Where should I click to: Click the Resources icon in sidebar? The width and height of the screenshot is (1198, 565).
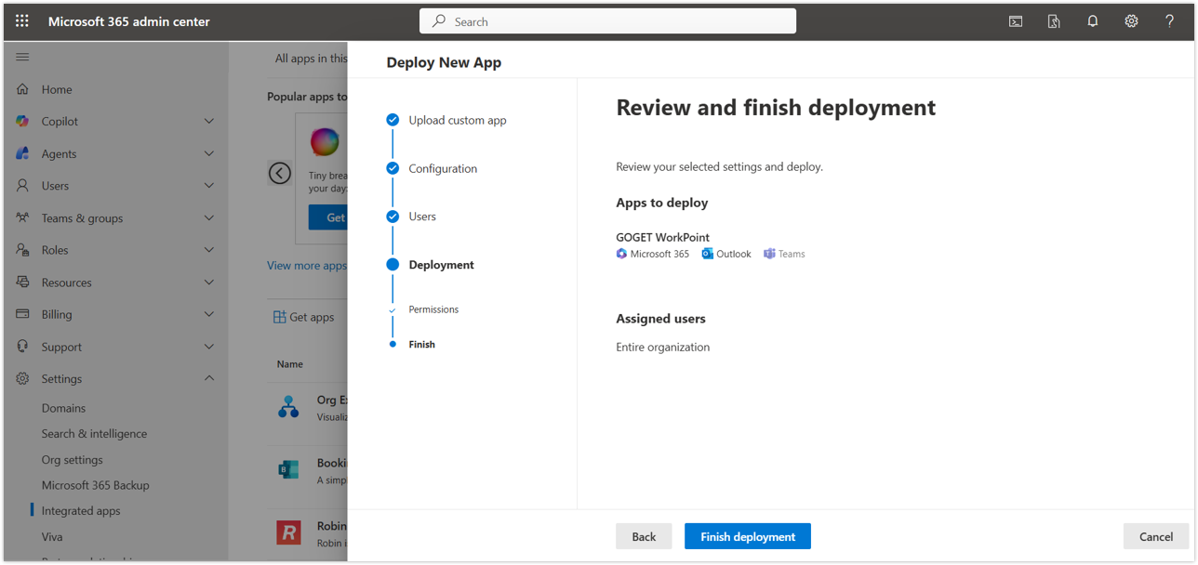pyautogui.click(x=22, y=282)
